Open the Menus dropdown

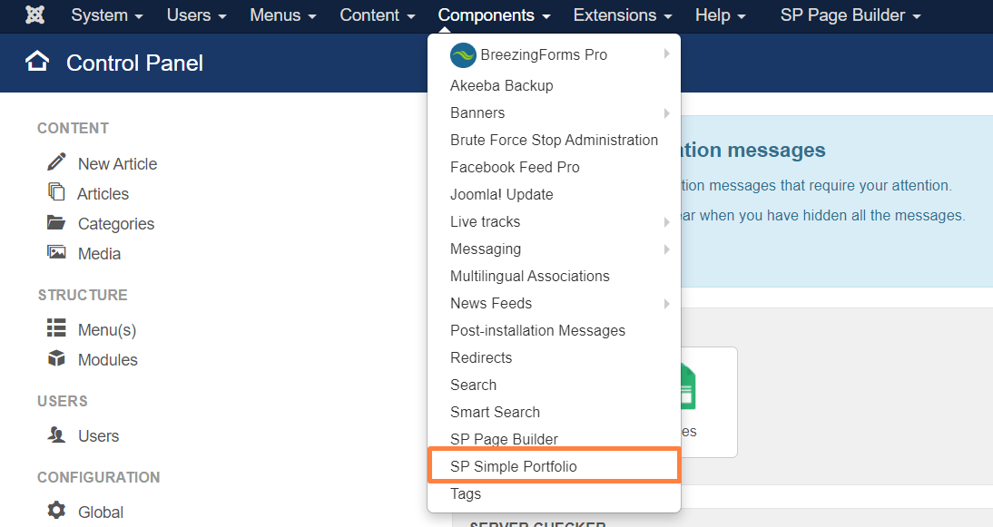pyautogui.click(x=283, y=15)
